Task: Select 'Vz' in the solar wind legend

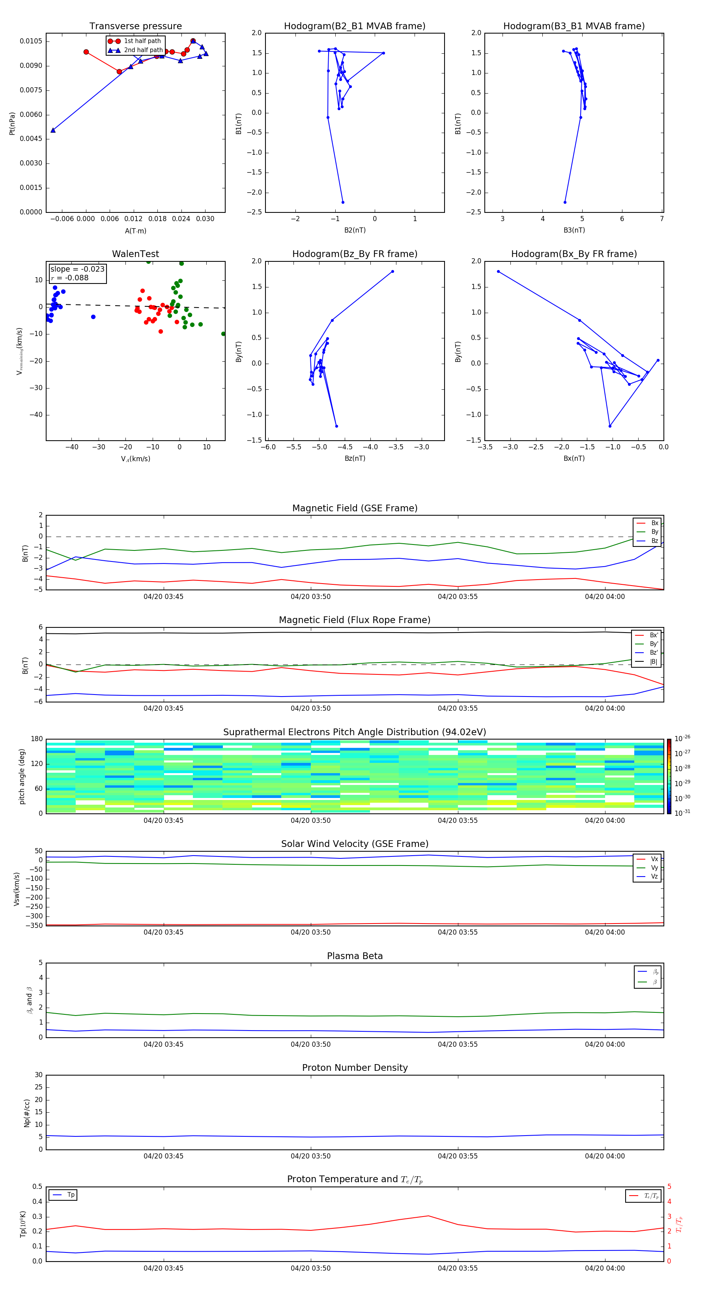Action: click(648, 877)
